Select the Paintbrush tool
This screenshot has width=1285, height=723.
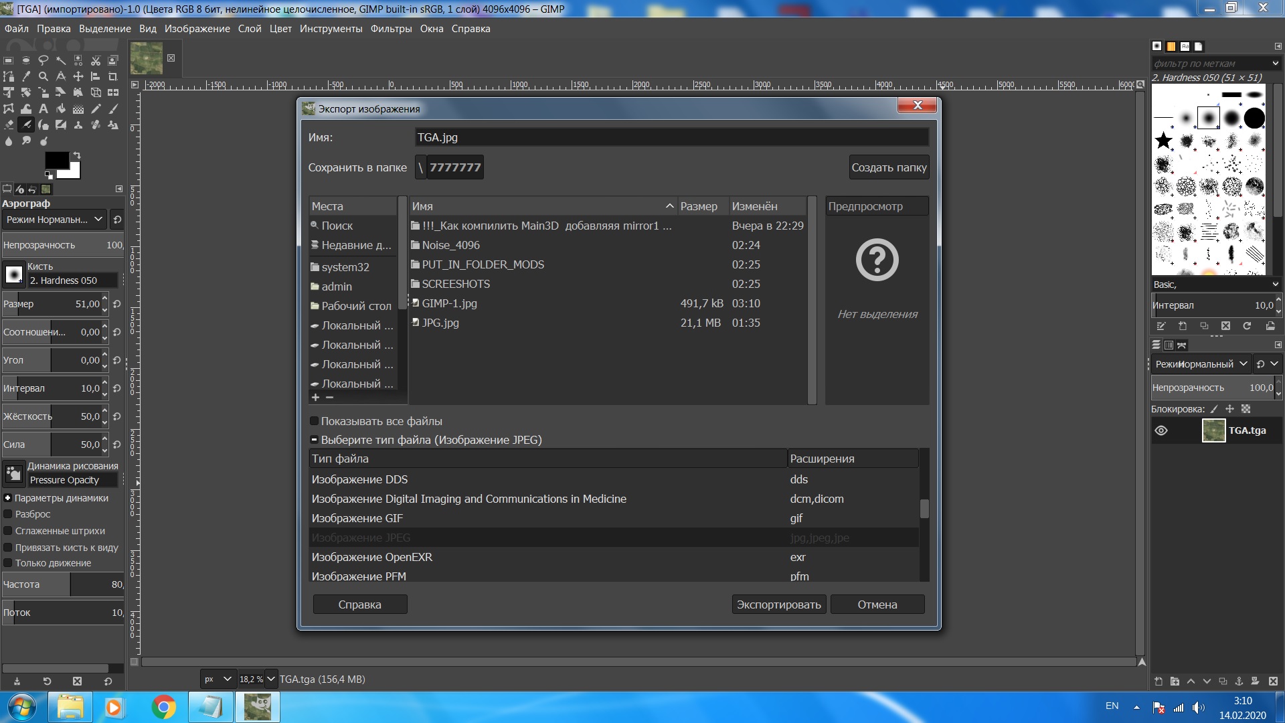113,109
